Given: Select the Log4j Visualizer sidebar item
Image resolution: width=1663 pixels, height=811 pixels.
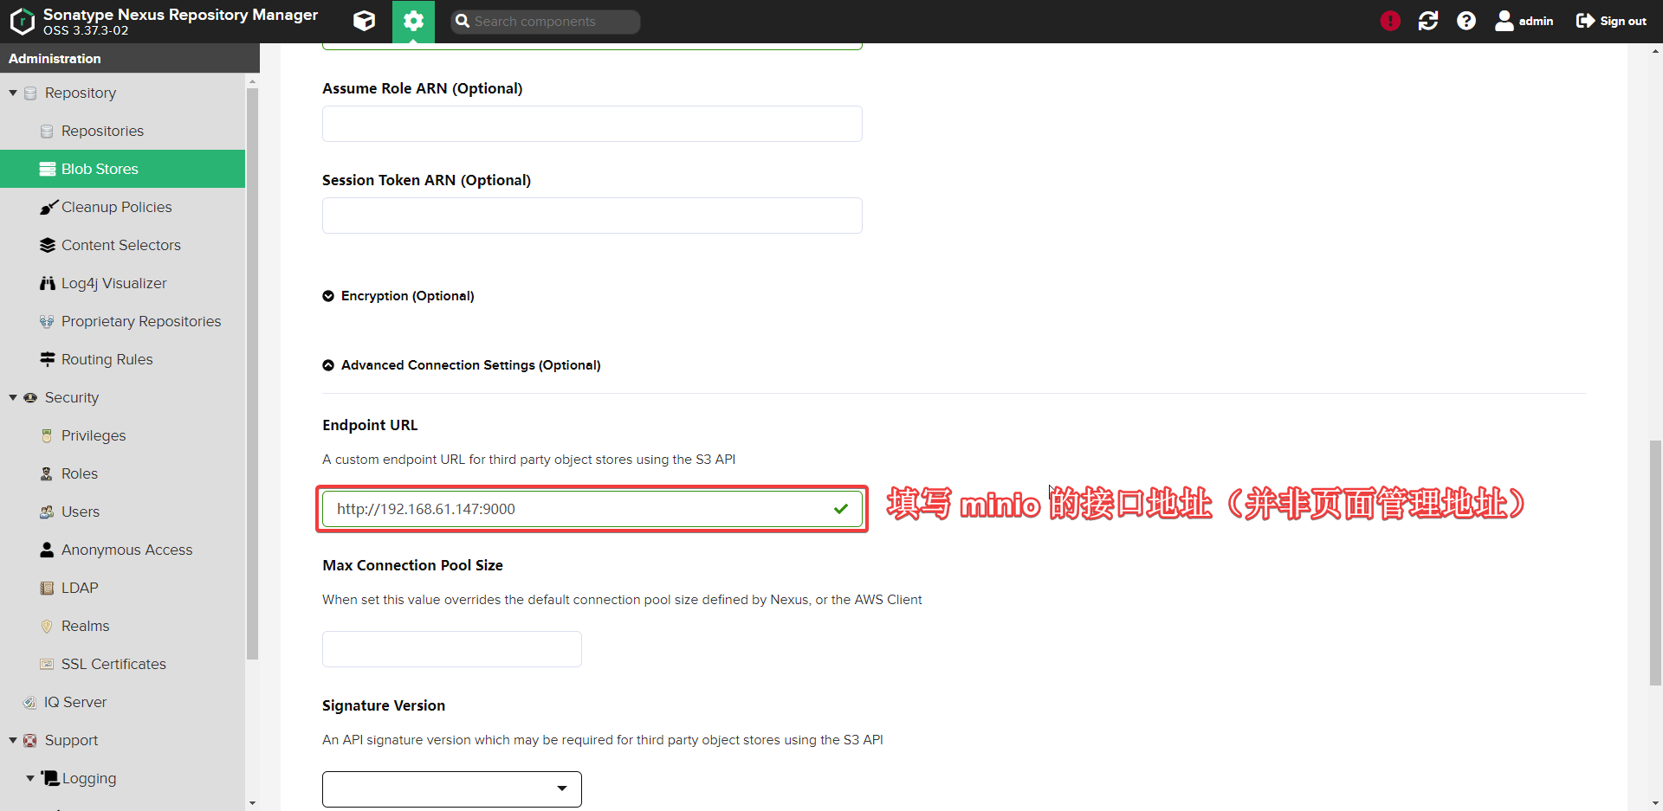Looking at the screenshot, I should 113,283.
